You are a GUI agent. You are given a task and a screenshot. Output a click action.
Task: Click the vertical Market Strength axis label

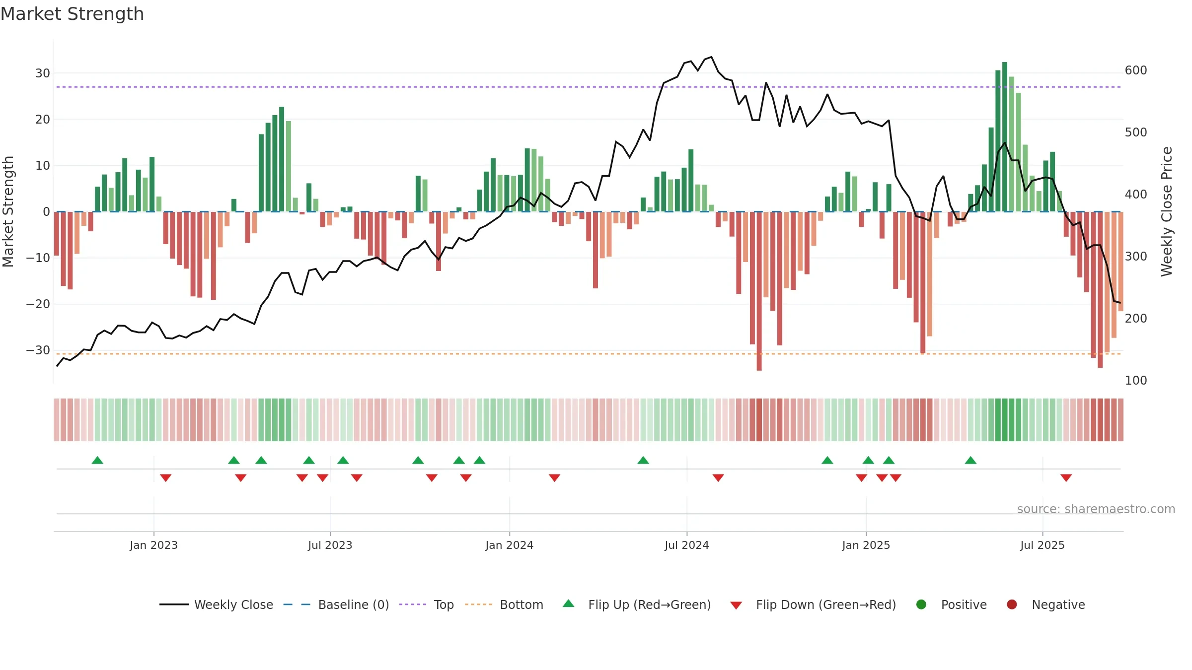point(8,211)
